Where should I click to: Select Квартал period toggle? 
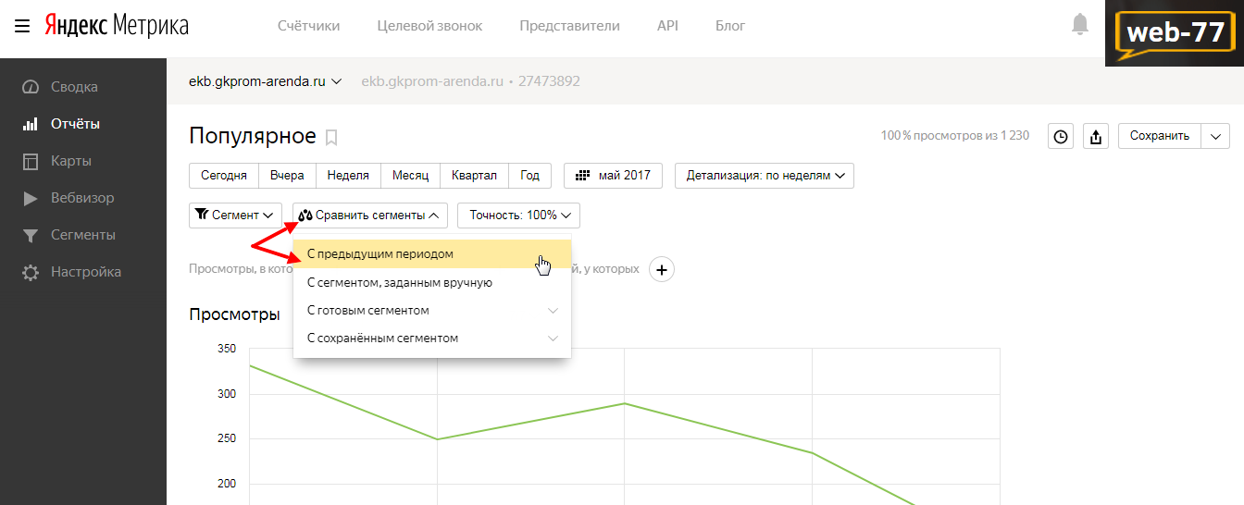[x=474, y=176]
